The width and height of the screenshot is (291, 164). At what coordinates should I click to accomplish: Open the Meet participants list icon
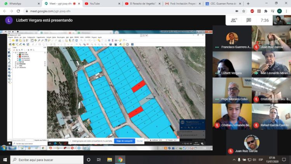234,20
